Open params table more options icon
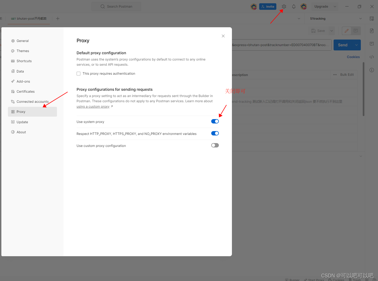This screenshot has width=378, height=281. click(x=335, y=75)
